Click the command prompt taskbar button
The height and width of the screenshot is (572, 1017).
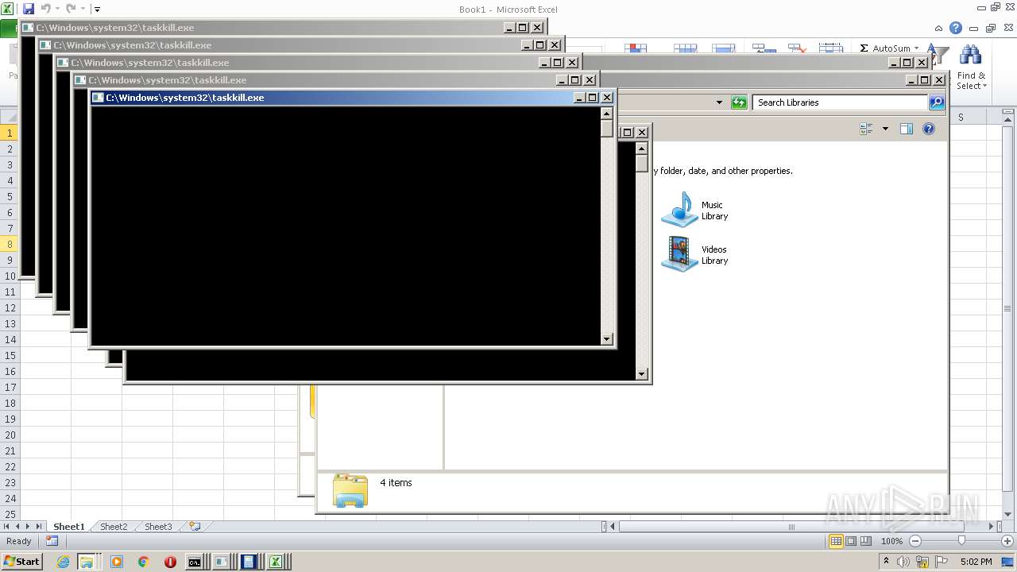click(x=195, y=562)
